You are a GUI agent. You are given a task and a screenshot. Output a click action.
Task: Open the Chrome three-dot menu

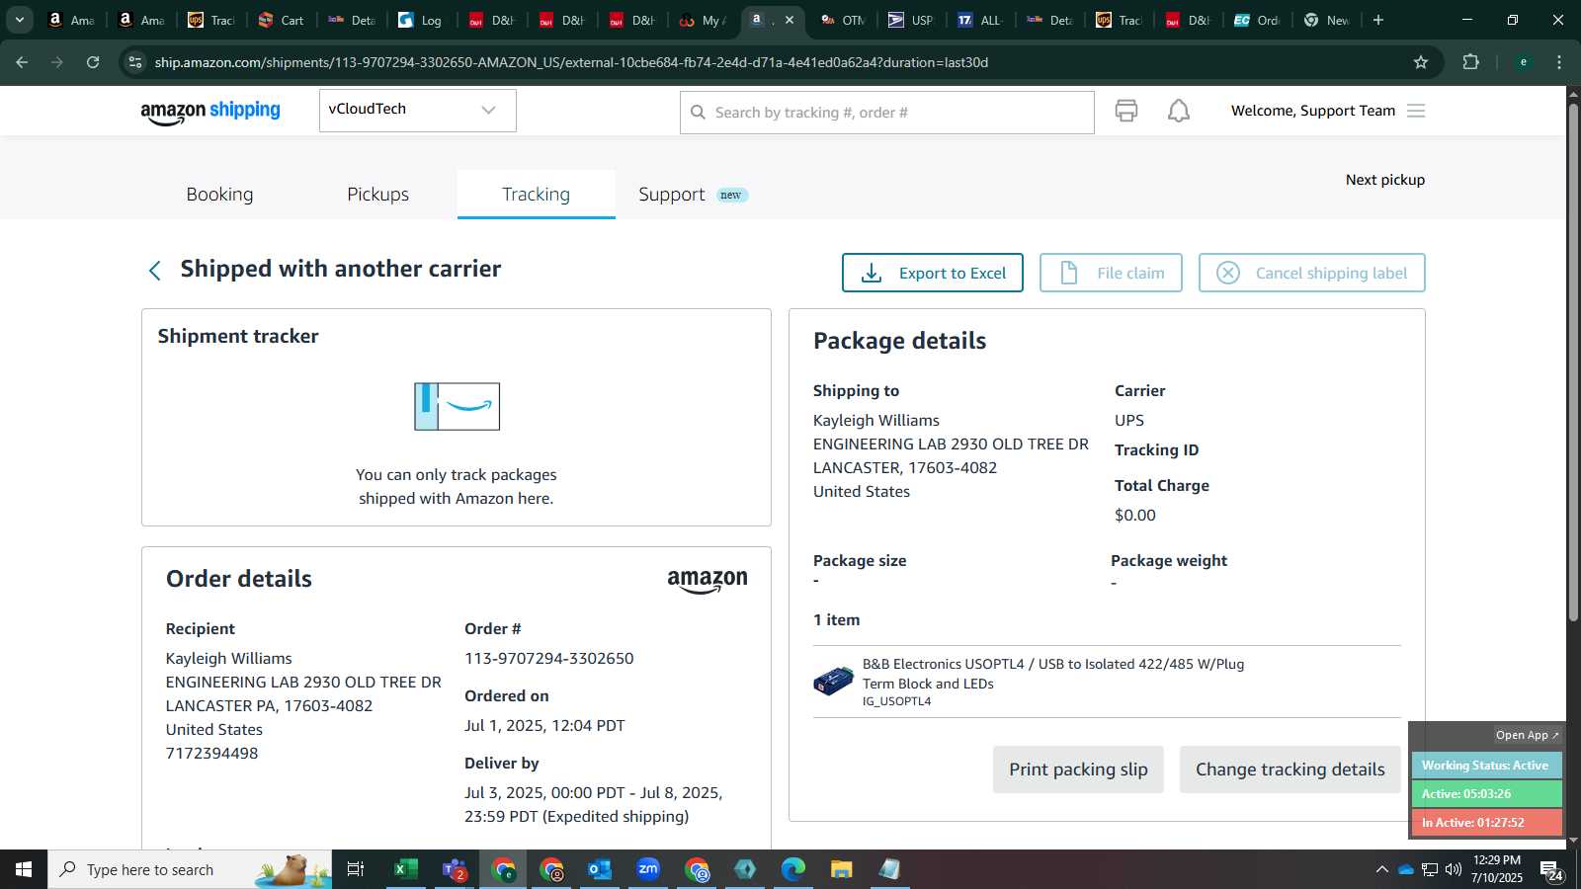[x=1559, y=62]
